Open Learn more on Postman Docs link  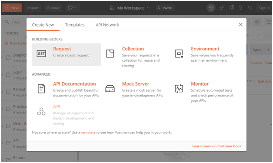[x=216, y=146]
